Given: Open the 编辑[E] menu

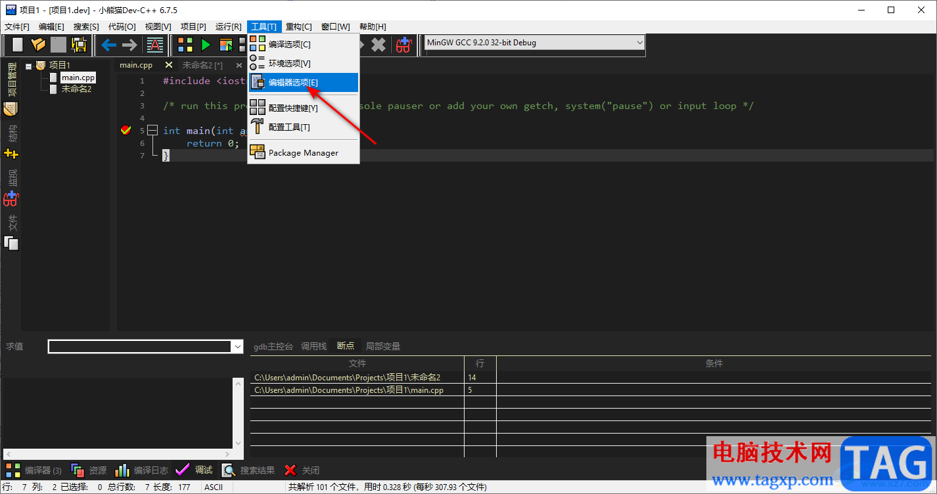Looking at the screenshot, I should (51, 27).
